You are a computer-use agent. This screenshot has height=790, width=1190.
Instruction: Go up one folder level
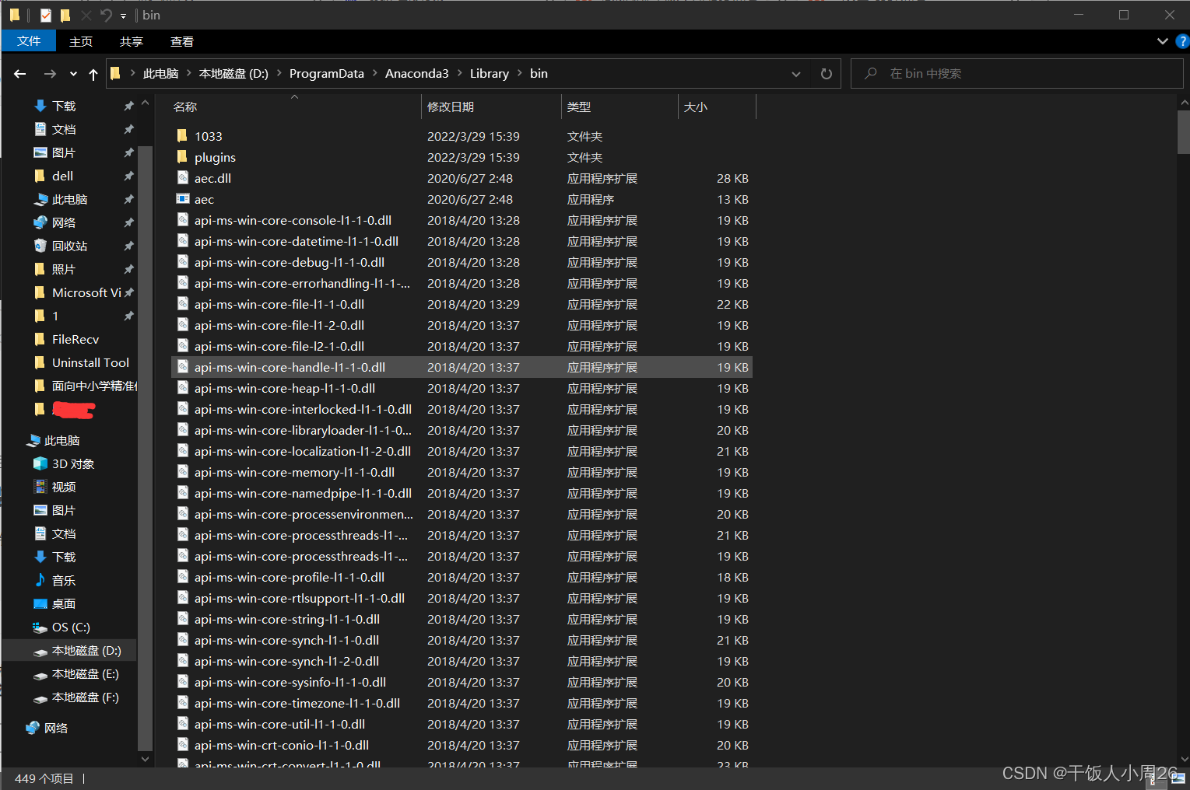[x=93, y=74]
